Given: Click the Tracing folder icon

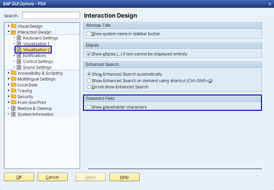Looking at the screenshot, I should [x=14, y=91].
